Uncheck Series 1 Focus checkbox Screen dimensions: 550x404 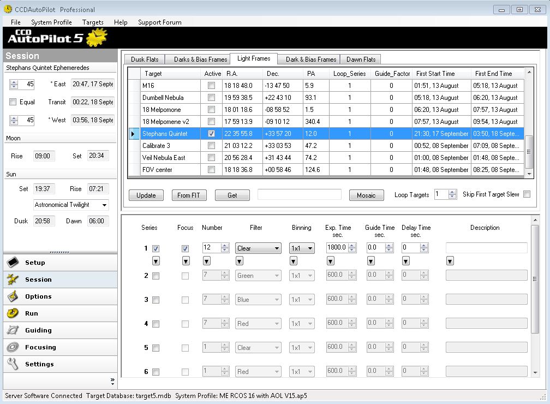185,248
